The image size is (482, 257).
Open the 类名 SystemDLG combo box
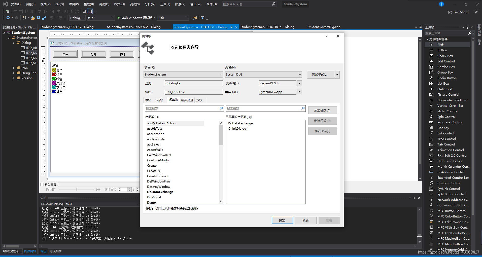click(263, 75)
